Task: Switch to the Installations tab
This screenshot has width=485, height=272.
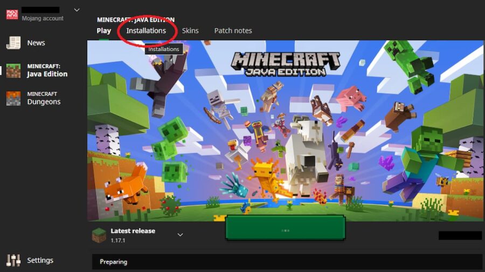Action: [146, 31]
